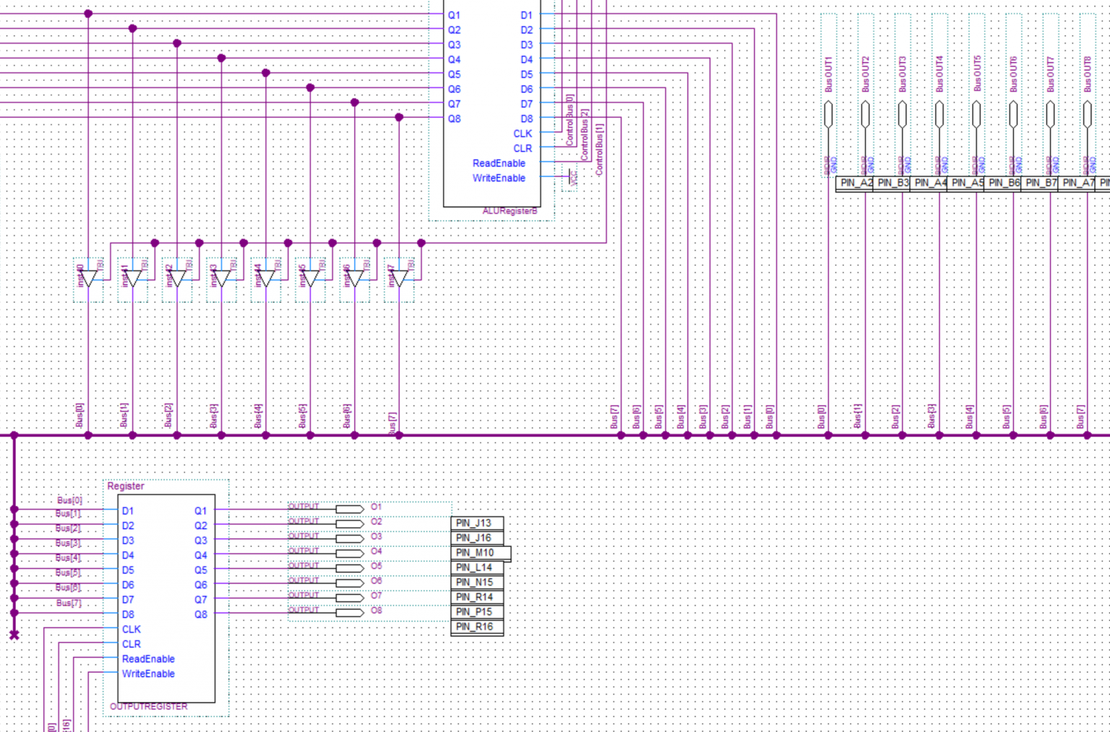Select the OUTPUTREGISTER block symbol
1110x732 pixels.
(165, 600)
